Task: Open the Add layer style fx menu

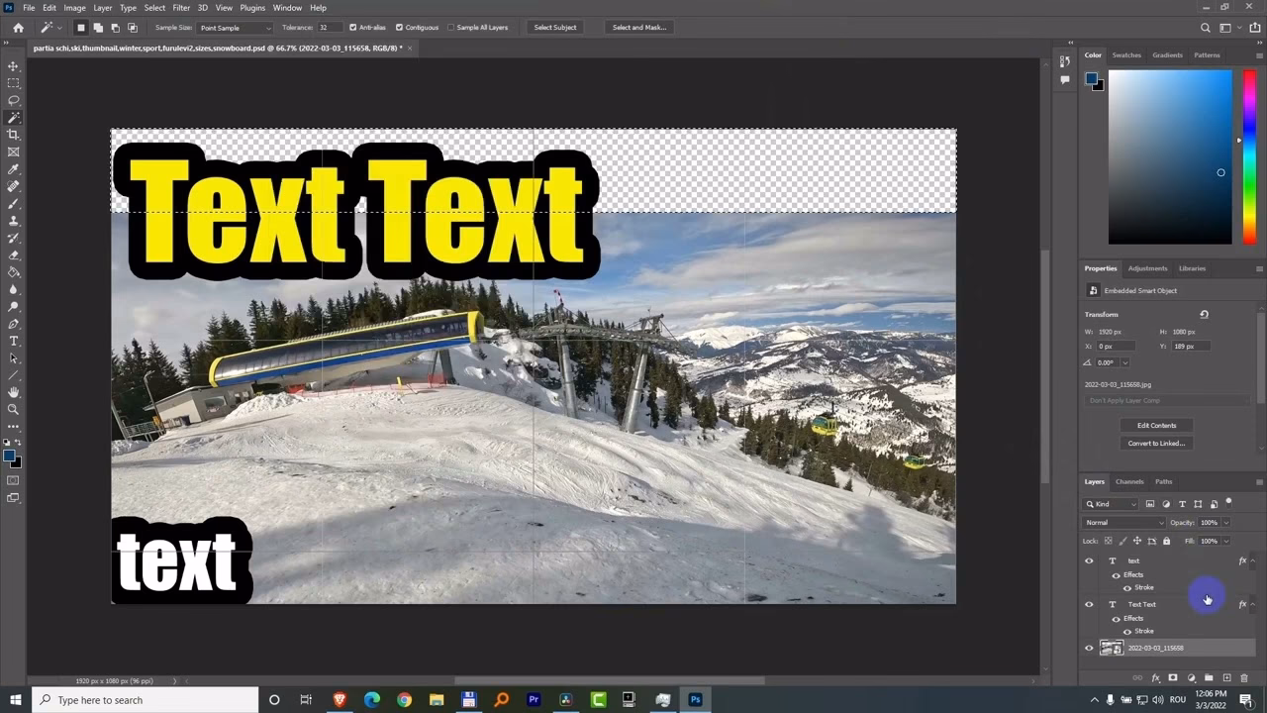Action: [1155, 677]
